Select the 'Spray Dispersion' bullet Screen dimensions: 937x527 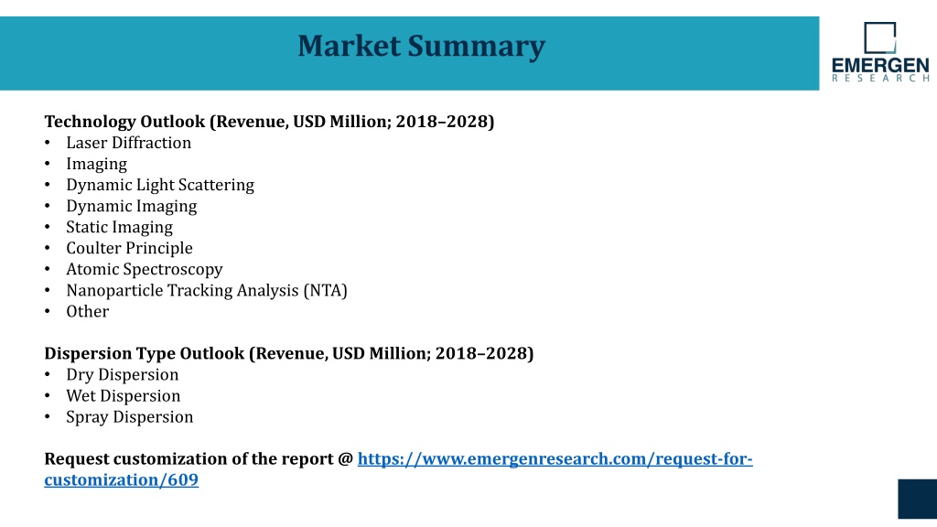point(130,417)
